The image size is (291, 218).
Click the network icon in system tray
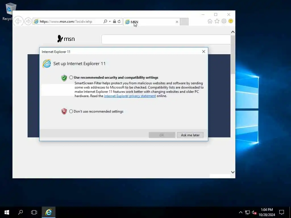pyautogui.click(x=248, y=212)
